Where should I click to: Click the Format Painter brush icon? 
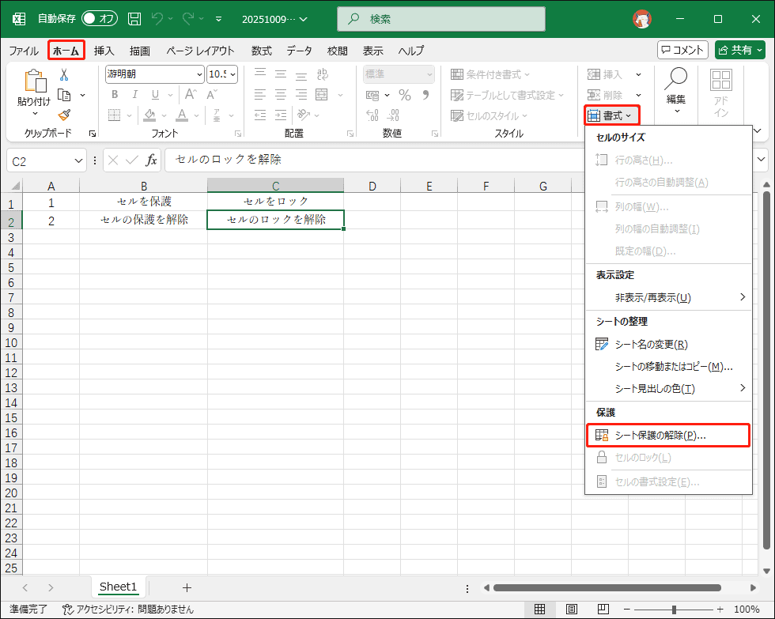(x=64, y=115)
